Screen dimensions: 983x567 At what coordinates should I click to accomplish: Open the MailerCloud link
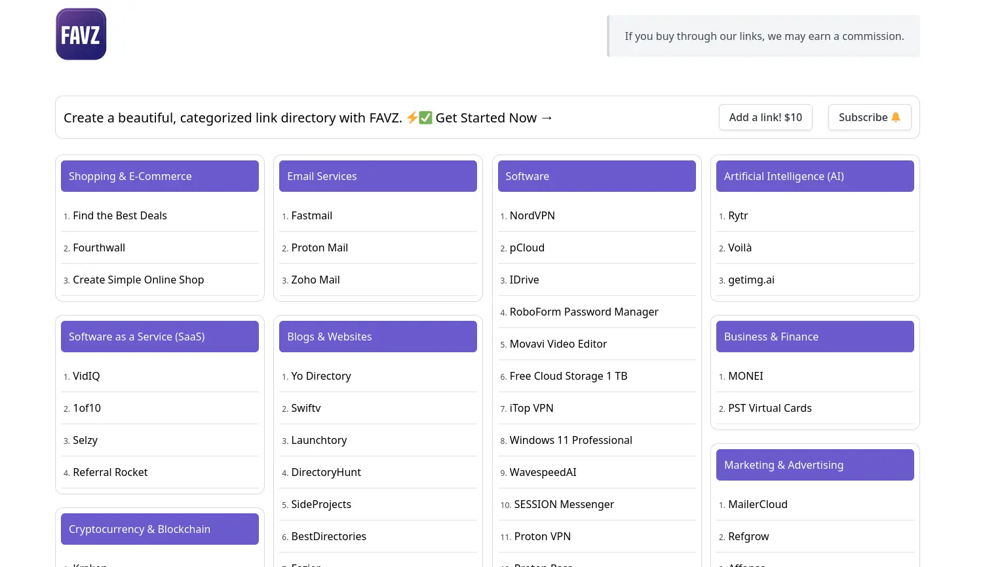click(x=758, y=504)
